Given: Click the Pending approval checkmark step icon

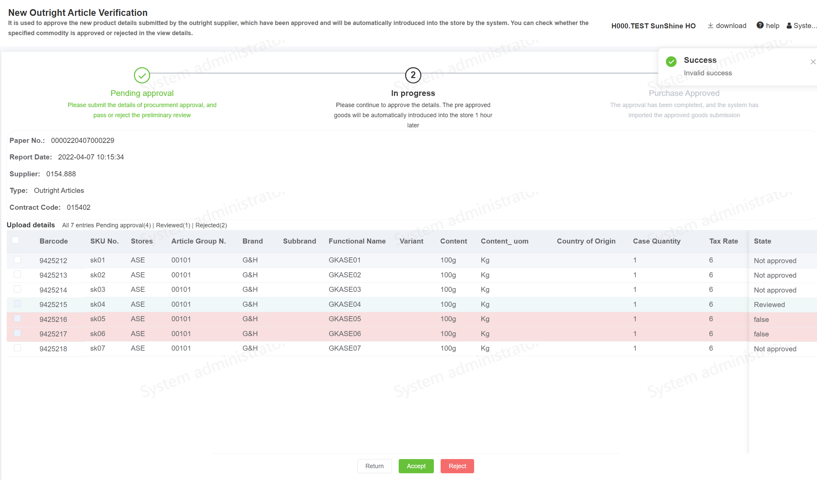Looking at the screenshot, I should click(x=142, y=75).
